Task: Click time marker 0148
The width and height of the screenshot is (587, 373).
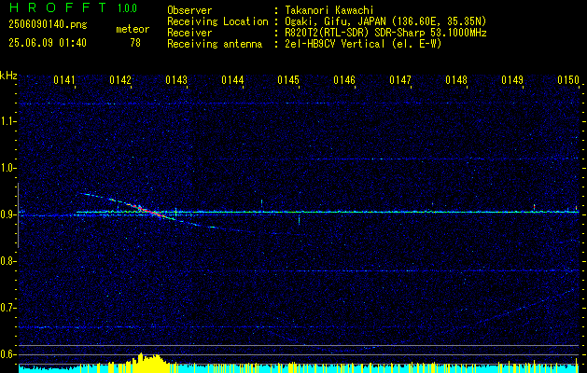Action: pyautogui.click(x=456, y=80)
